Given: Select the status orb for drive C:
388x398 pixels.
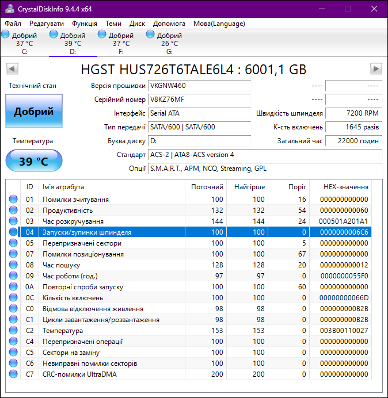Looking at the screenshot, I should (5, 35).
